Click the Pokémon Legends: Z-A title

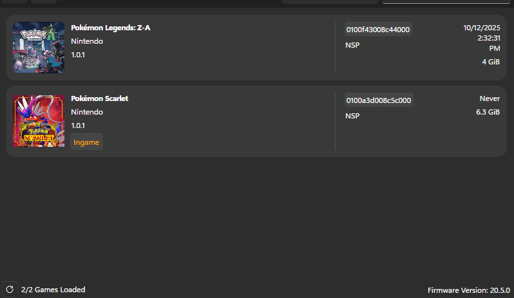(111, 28)
